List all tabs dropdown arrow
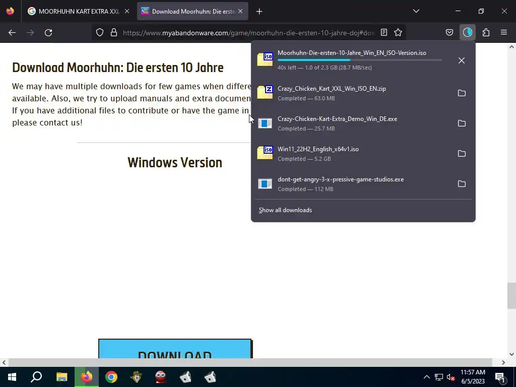Screen dimensions: 516x387 pos(416,11)
